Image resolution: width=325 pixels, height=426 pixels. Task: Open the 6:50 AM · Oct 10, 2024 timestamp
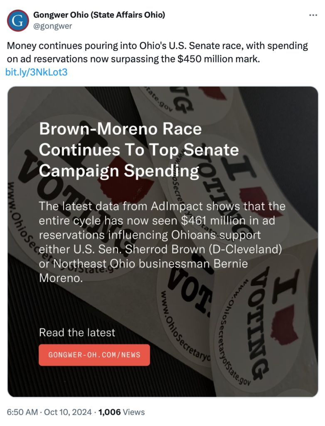[49, 412]
